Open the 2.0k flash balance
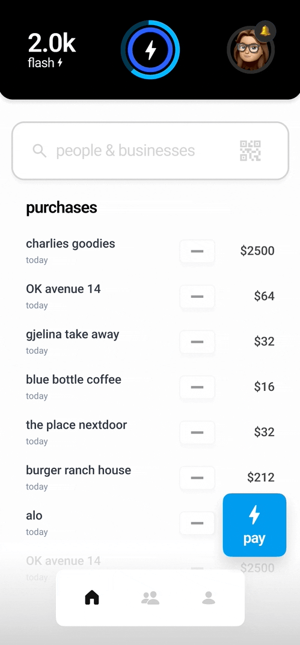 pyautogui.click(x=52, y=50)
